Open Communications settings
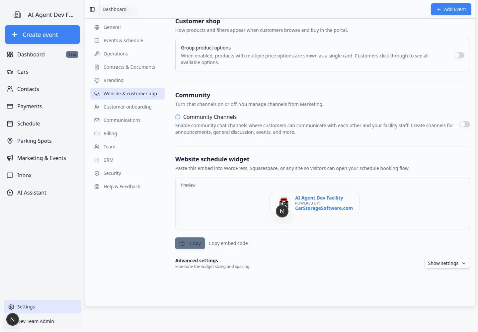 click(127, 120)
